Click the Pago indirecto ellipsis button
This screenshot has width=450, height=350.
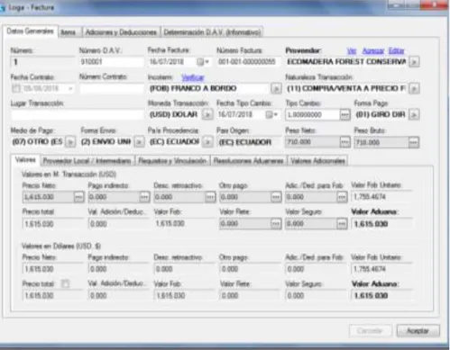(144, 197)
